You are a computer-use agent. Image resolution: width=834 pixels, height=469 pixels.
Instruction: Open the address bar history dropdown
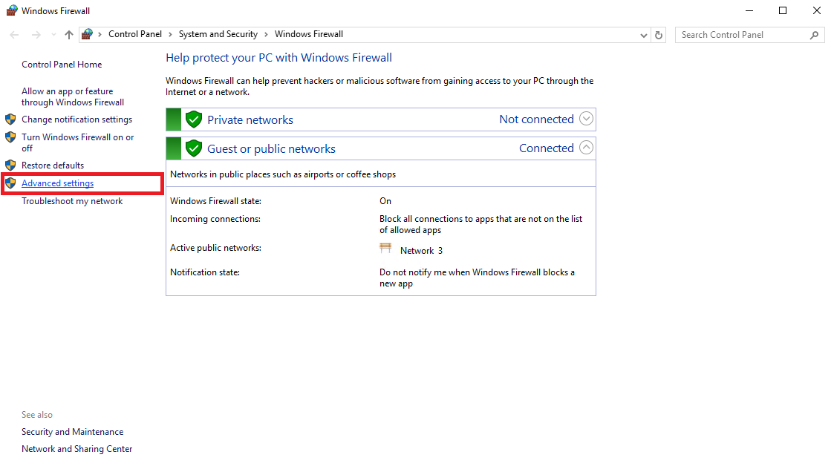[x=644, y=35]
